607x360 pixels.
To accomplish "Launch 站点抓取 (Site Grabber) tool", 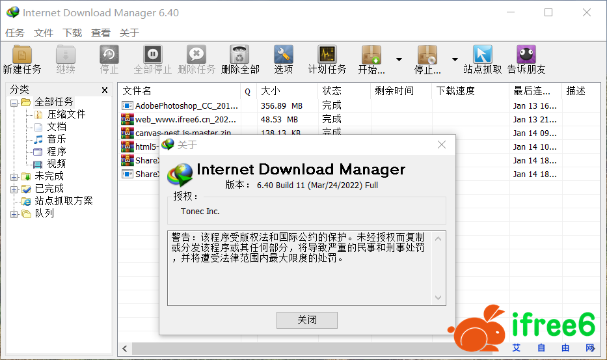I will point(482,55).
